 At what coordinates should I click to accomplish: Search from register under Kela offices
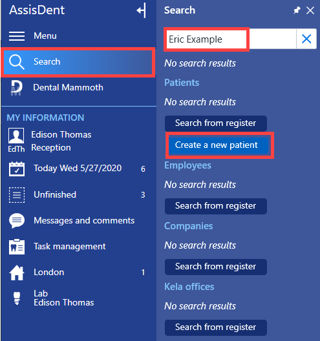[x=216, y=327]
